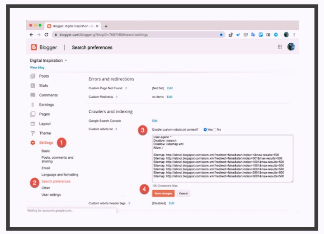Click the Trello-like board extension icon
The height and width of the screenshot is (234, 324).
[261, 35]
